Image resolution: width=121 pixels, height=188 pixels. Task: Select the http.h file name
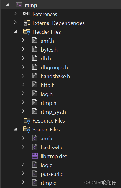pos(48,85)
